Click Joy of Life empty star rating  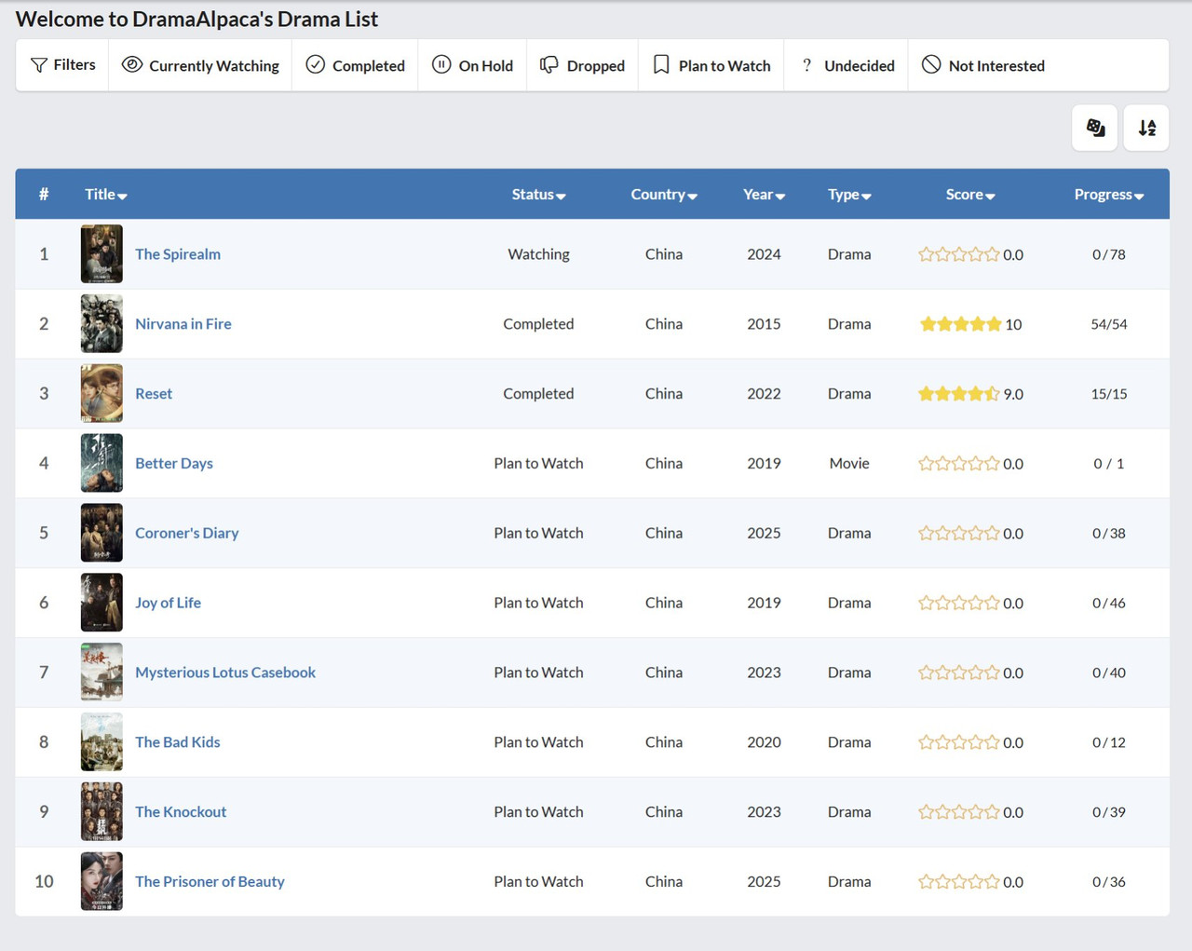(x=959, y=603)
